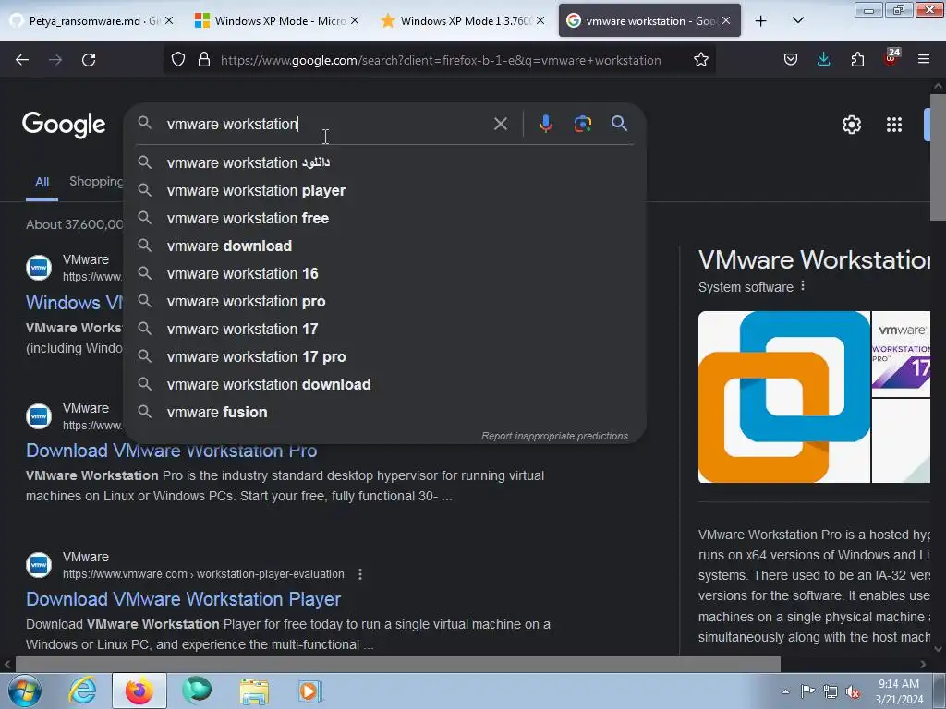
Task: Open Google quick settings gear
Action: (851, 125)
